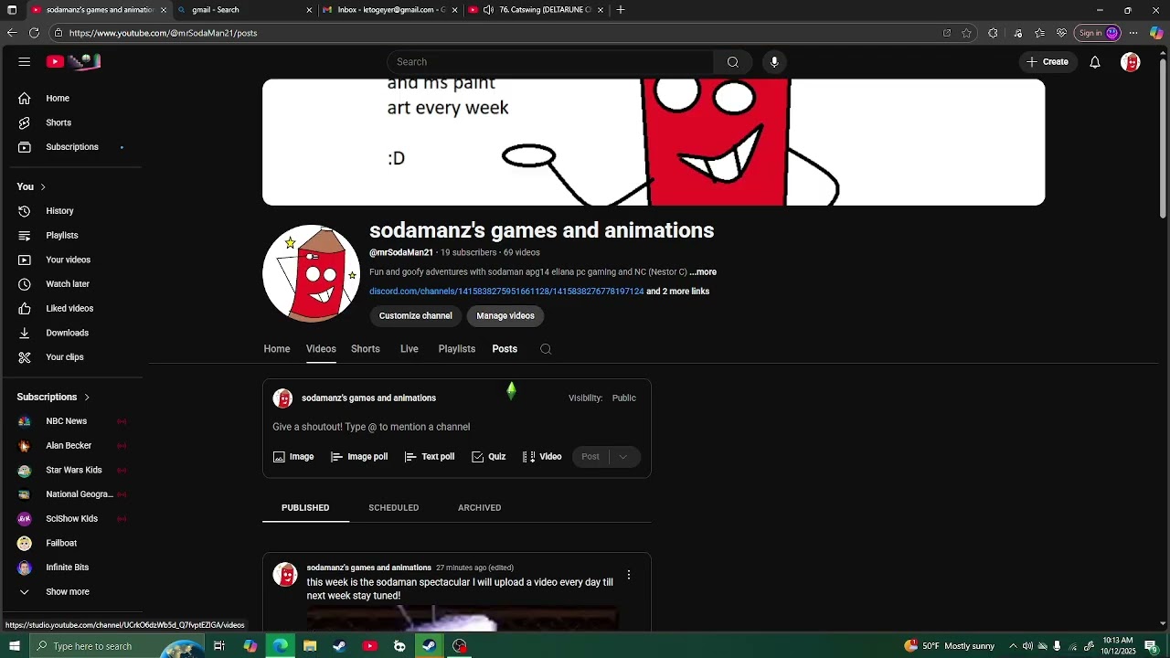Switch to the Gmail Inbox browser tab
This screenshot has width=1170, height=658.
[x=390, y=10]
